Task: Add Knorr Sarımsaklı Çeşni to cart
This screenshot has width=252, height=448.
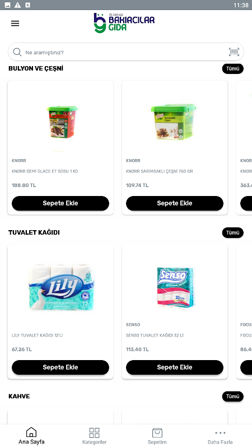Action: point(175,203)
